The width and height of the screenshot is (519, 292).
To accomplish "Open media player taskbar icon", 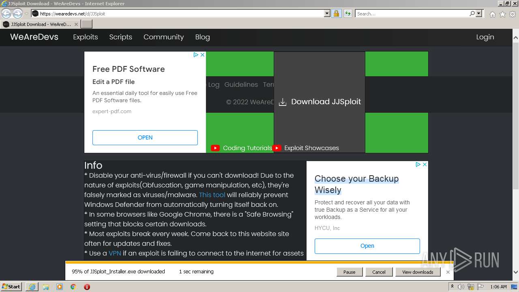I will coord(60,287).
